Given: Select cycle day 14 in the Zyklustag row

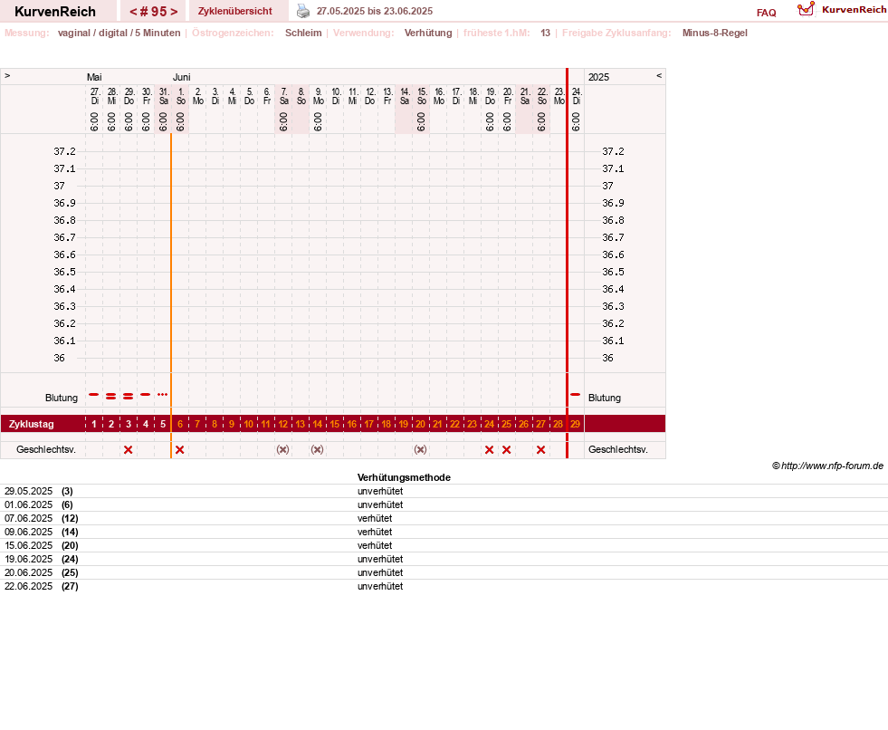Looking at the screenshot, I should (x=317, y=424).
